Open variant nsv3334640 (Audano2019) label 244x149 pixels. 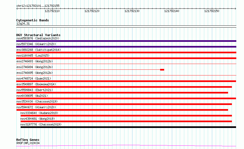coord(39,113)
